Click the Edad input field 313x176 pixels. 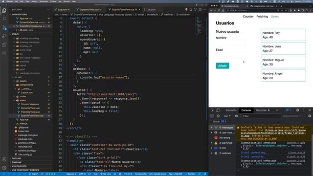tap(231, 55)
